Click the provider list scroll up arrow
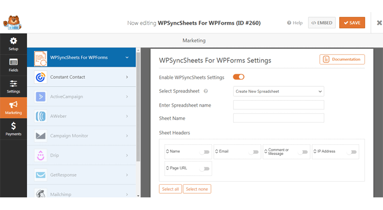Screen dimensions: 383x210 [138, 50]
